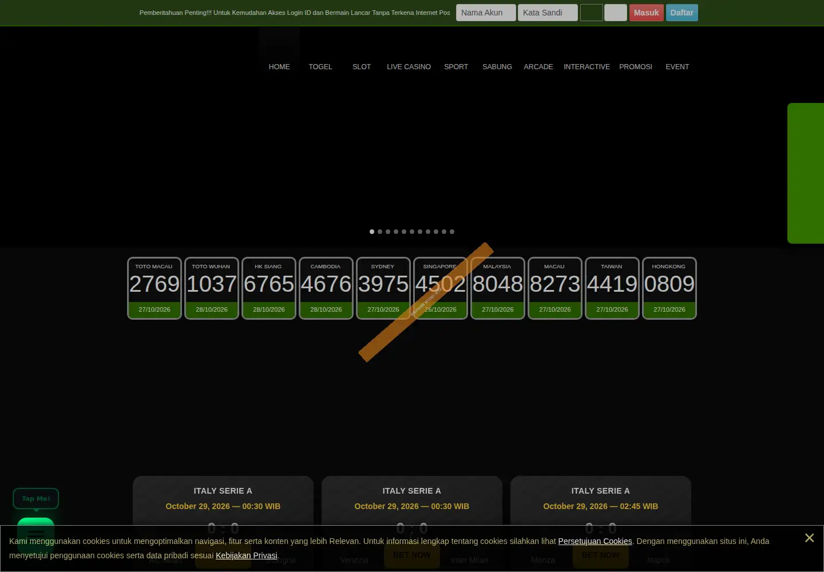Go to the HOME menu item
Viewport: 824px width, 572px height.
279,67
